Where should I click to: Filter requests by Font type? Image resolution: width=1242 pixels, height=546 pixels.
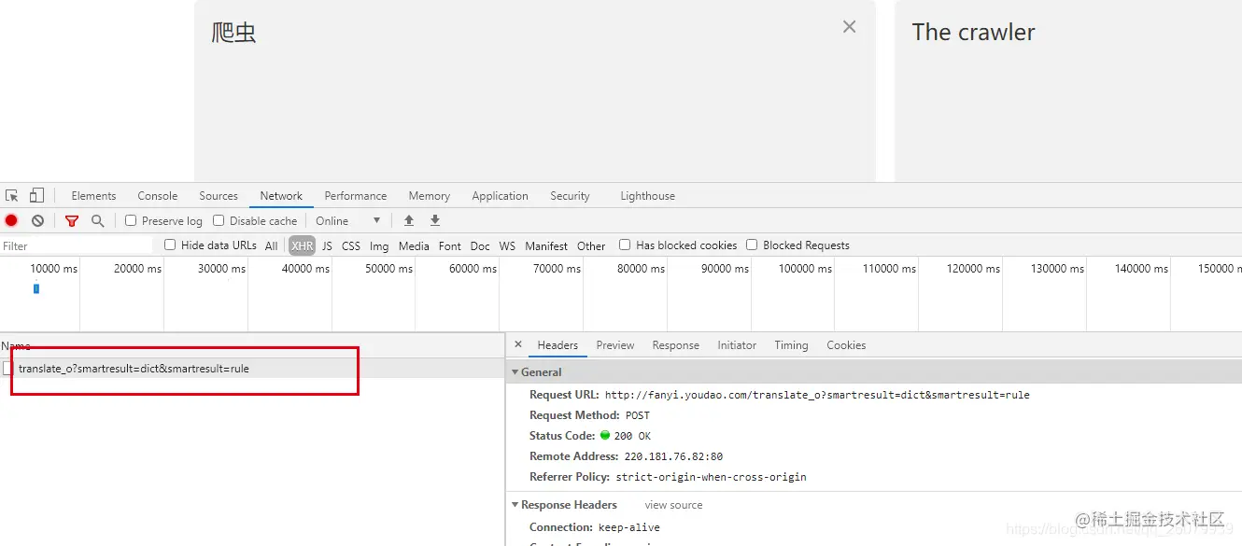450,246
